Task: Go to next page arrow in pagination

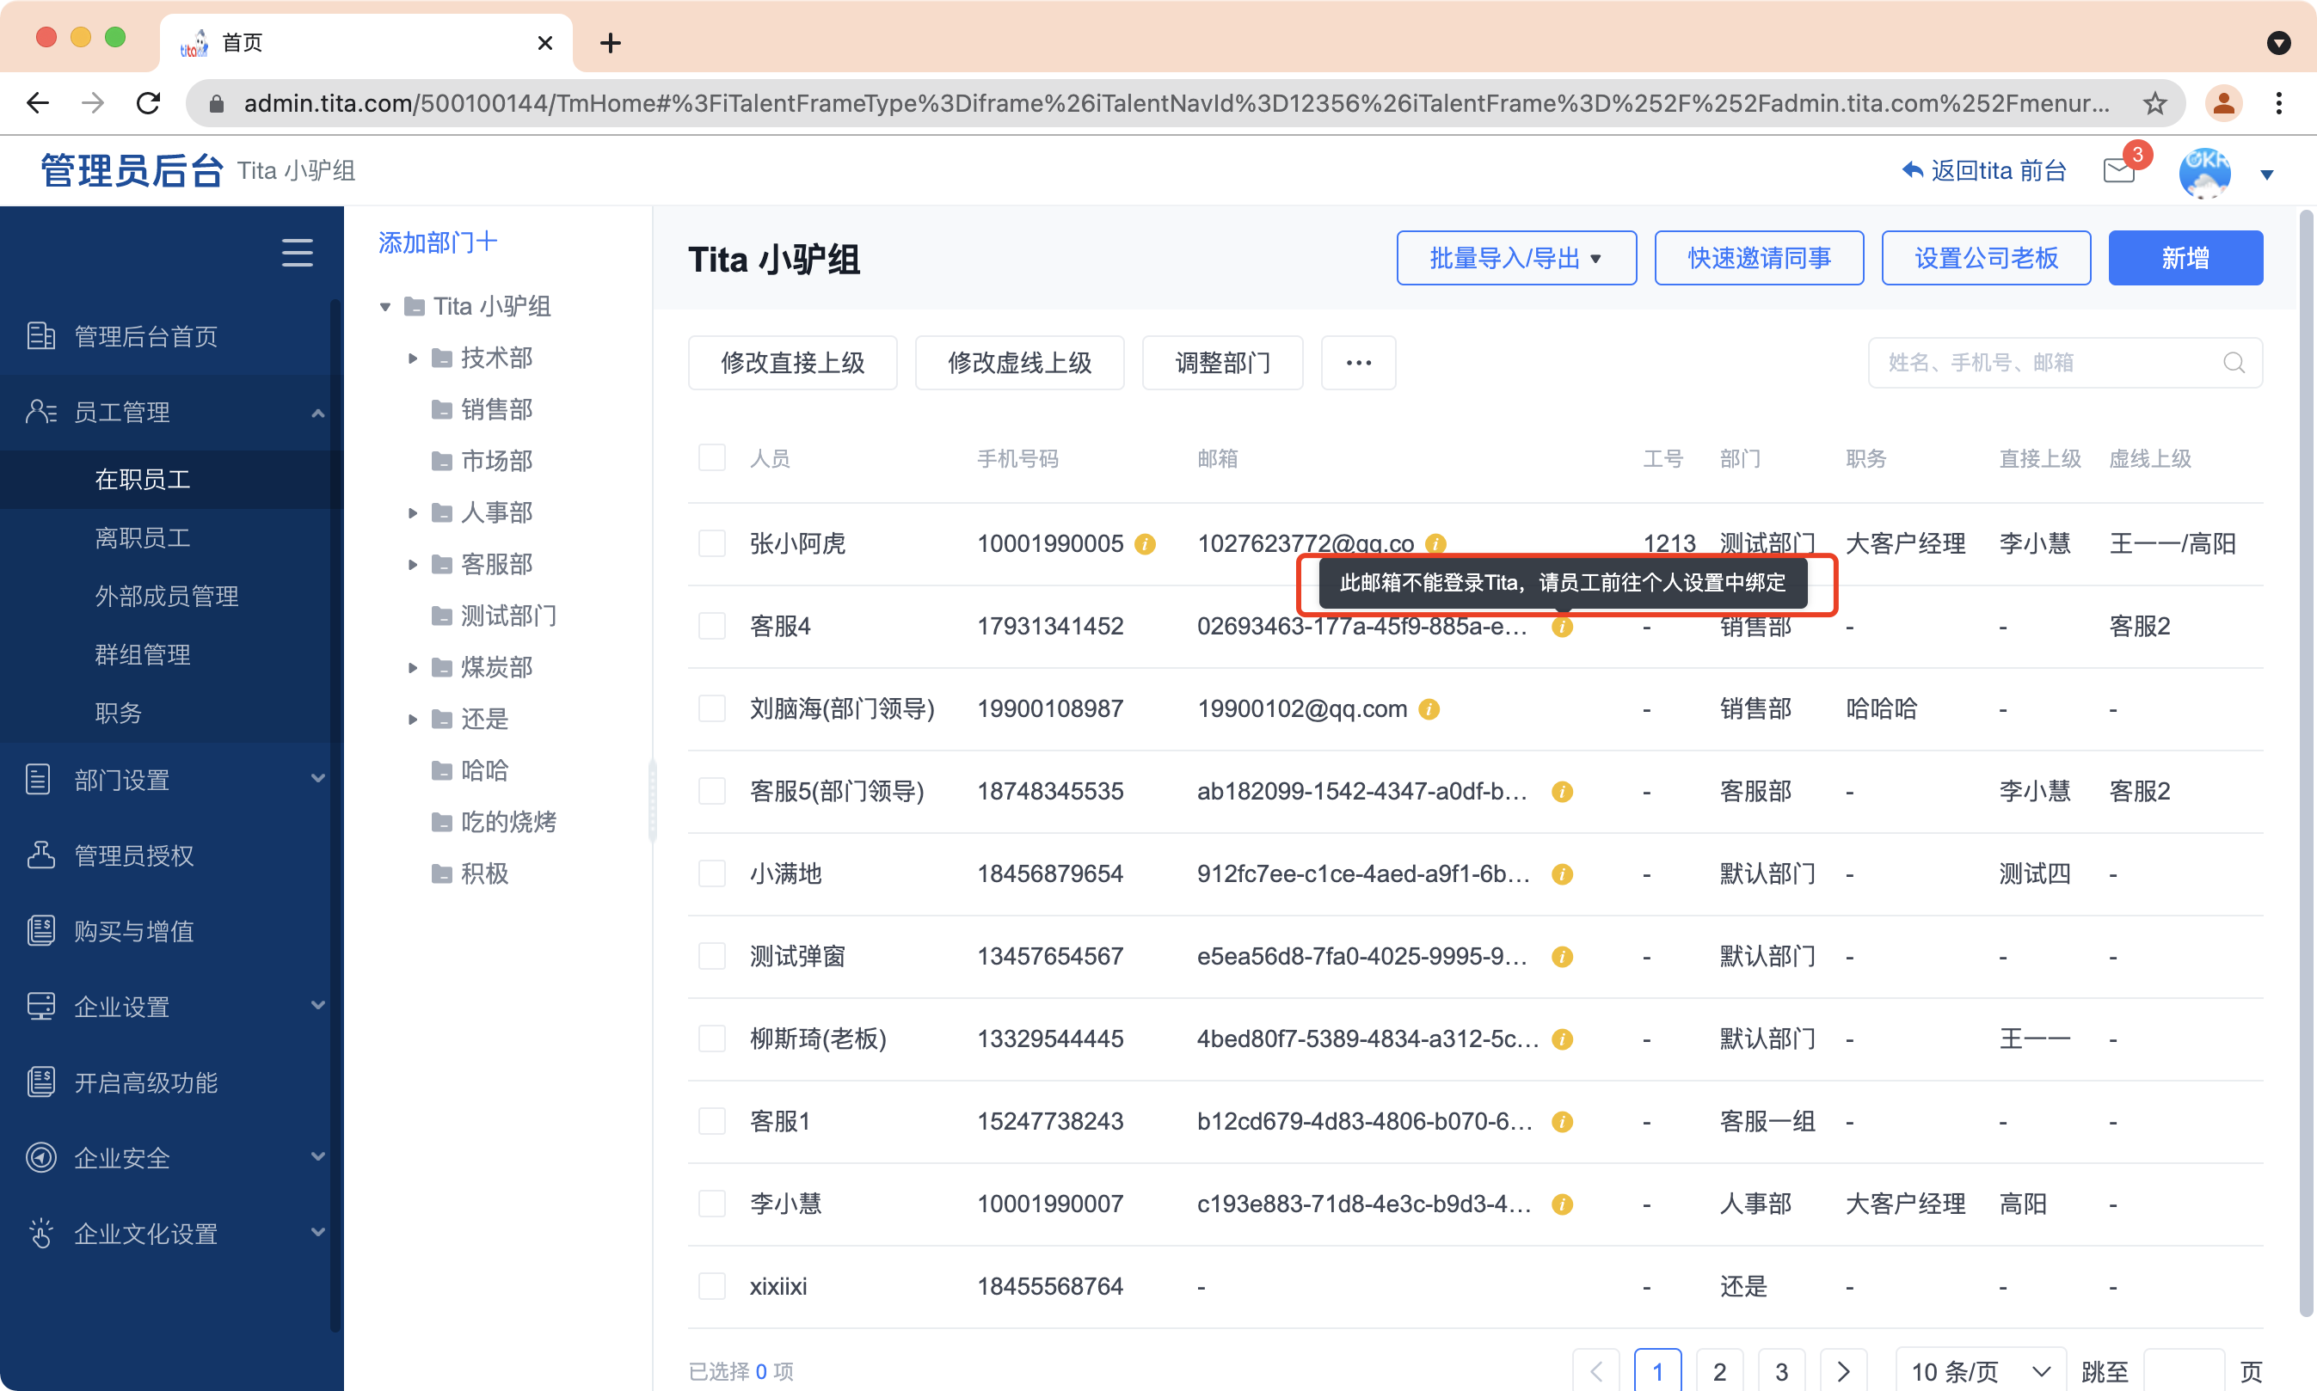Action: coord(1842,1371)
